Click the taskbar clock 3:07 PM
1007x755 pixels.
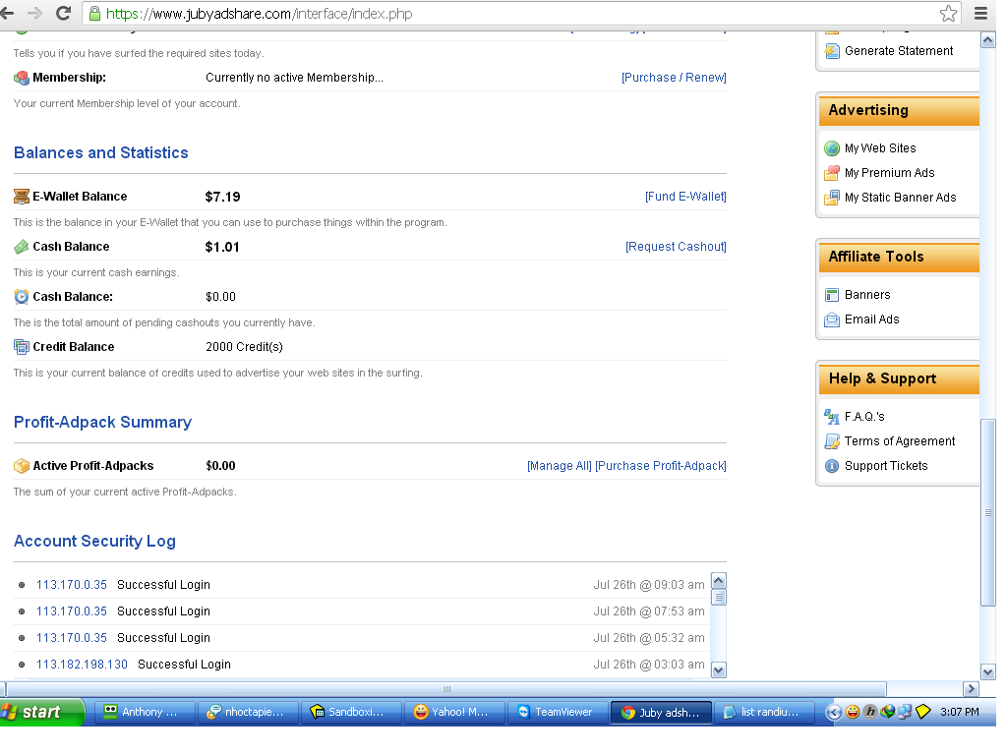[959, 712]
